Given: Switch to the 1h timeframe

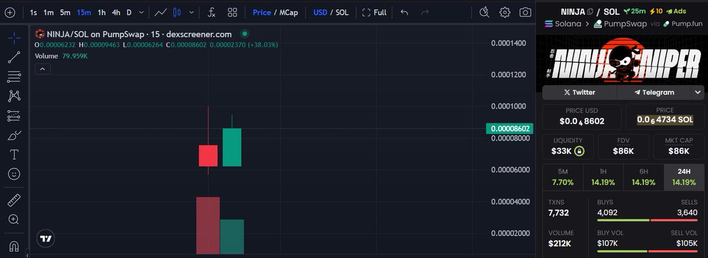Looking at the screenshot, I should coord(102,12).
